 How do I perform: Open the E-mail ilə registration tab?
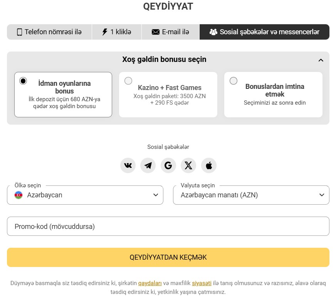pos(170,32)
